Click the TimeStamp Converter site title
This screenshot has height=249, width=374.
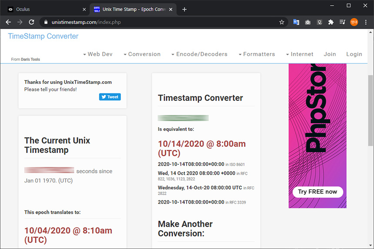click(x=43, y=36)
